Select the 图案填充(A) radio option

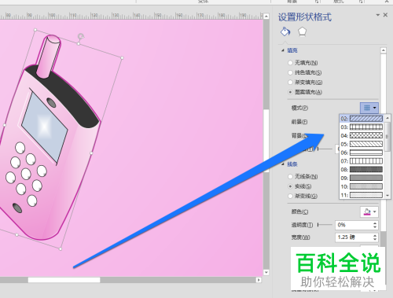click(x=290, y=92)
